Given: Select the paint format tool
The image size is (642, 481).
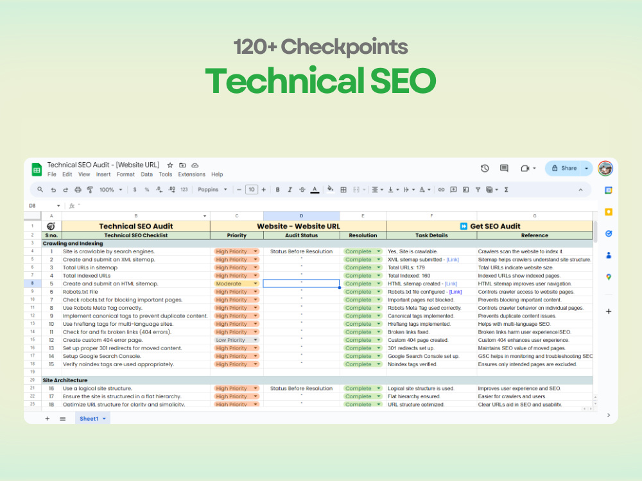Looking at the screenshot, I should pyautogui.click(x=90, y=190).
